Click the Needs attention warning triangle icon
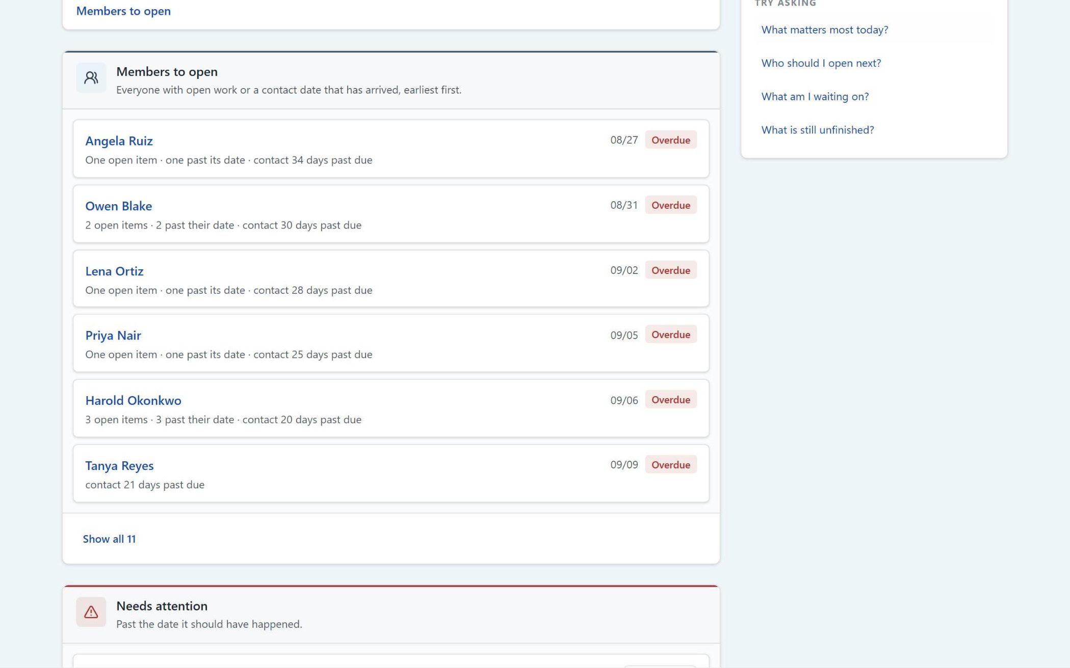 tap(91, 612)
